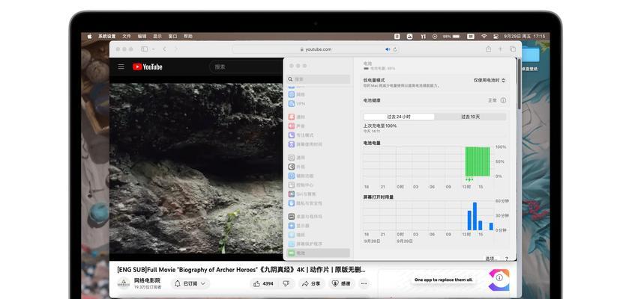The width and height of the screenshot is (632, 299).
Task: Click the YouTube search field
Action: coord(246,67)
